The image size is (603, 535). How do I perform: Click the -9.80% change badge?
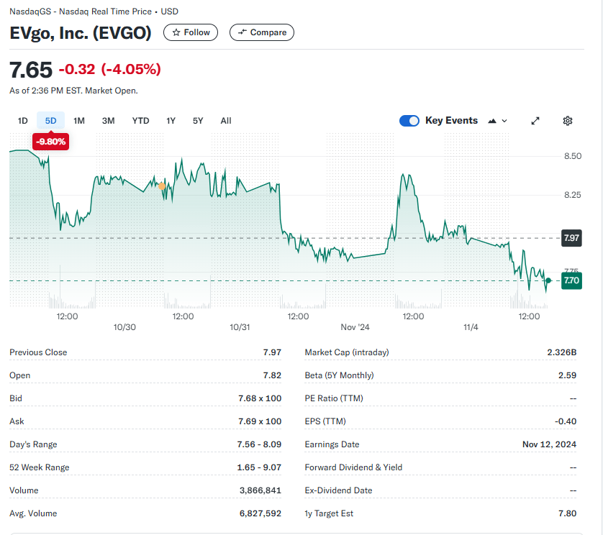click(x=50, y=142)
